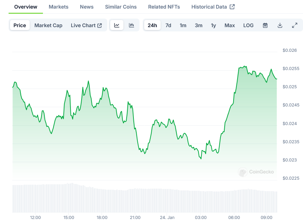The width and height of the screenshot is (303, 224).
Task: Open the News tab
Action: [87, 7]
